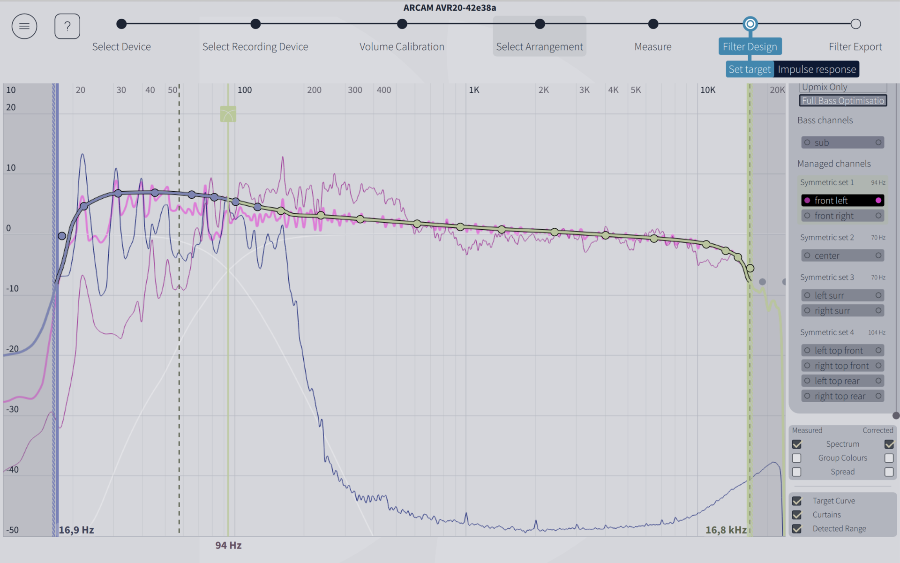
Task: Click the Measure step dot
Action: 653,24
